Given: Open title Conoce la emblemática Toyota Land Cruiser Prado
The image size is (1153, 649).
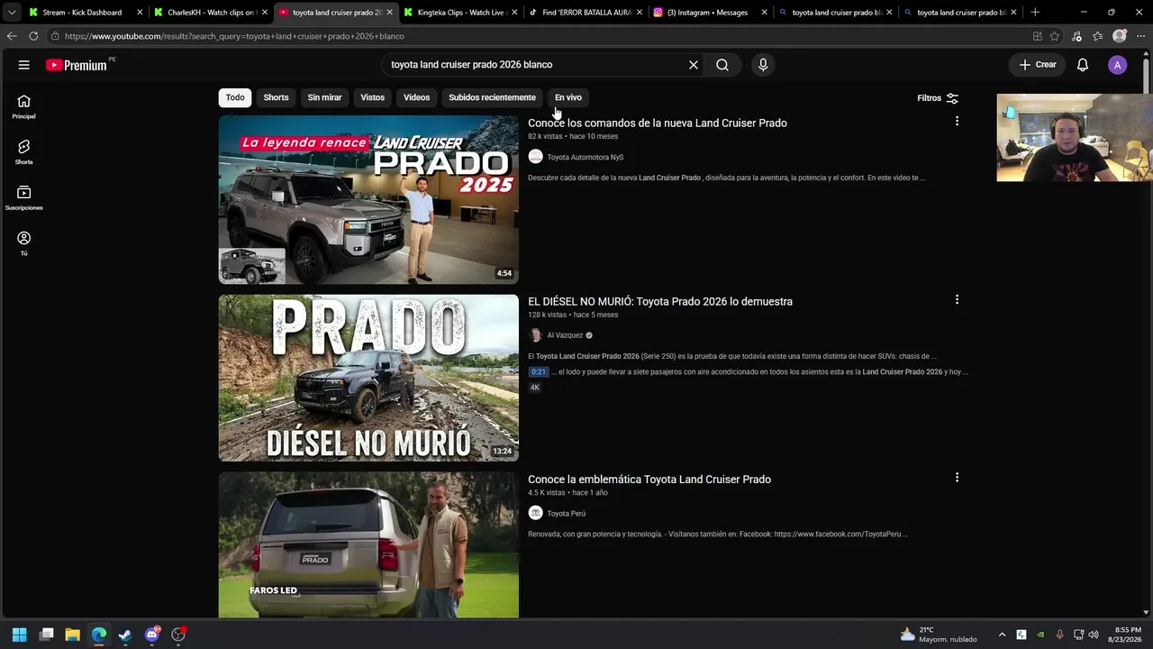Looking at the screenshot, I should point(649,480).
